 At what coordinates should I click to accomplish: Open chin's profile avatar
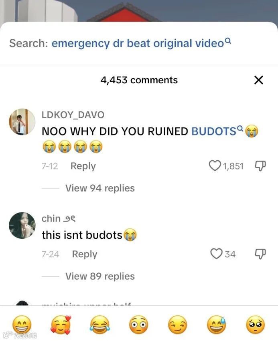22,225
